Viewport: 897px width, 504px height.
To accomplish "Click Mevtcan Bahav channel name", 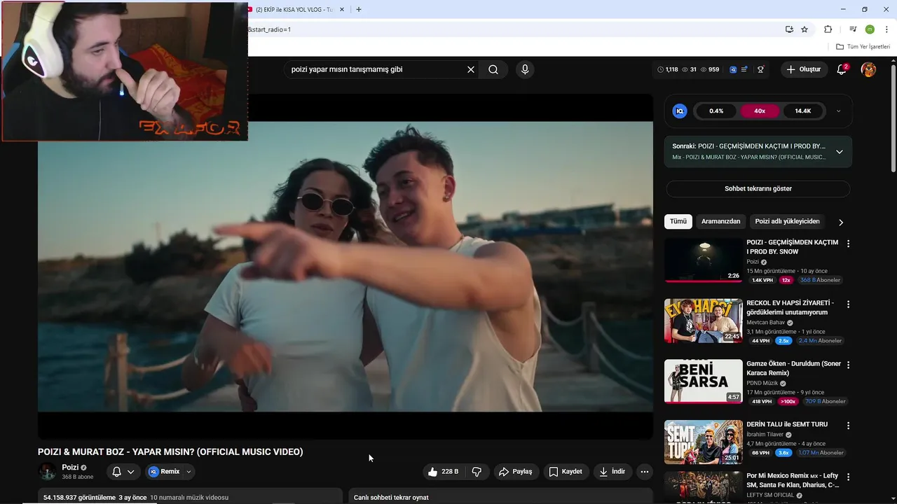I will [765, 323].
